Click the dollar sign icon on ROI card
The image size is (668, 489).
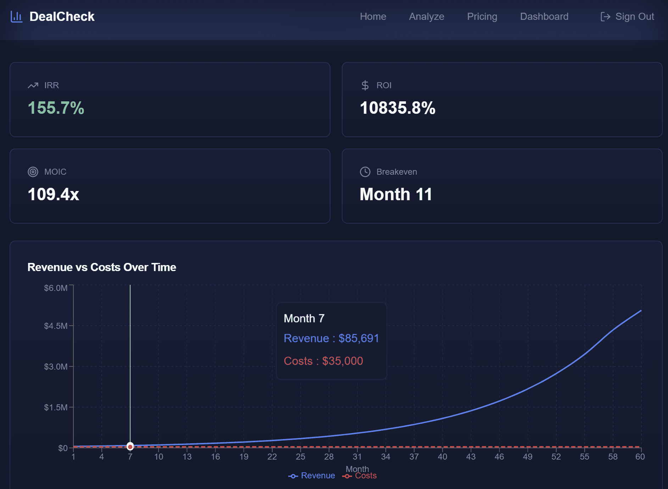[x=365, y=85]
